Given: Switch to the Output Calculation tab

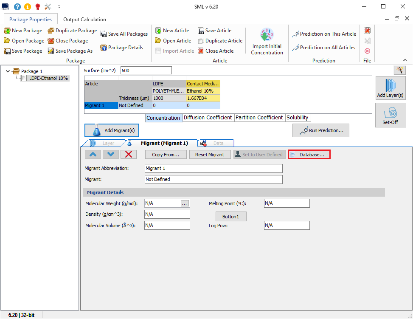Looking at the screenshot, I should click(x=84, y=19).
